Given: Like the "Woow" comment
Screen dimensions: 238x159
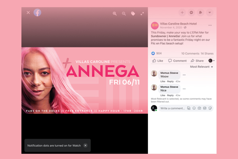Looking at the screenshot, I should pyautogui.click(x=163, y=81).
